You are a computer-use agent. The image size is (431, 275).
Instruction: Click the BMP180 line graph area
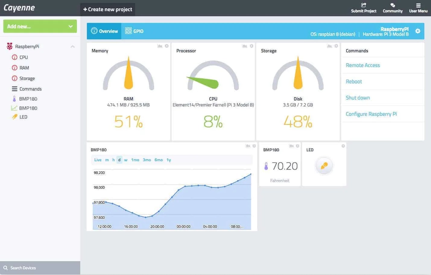pyautogui.click(x=172, y=199)
